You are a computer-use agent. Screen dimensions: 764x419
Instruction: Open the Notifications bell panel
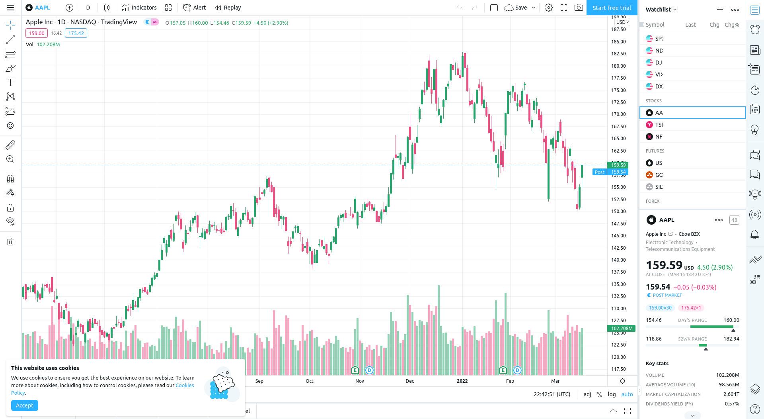pyautogui.click(x=755, y=235)
